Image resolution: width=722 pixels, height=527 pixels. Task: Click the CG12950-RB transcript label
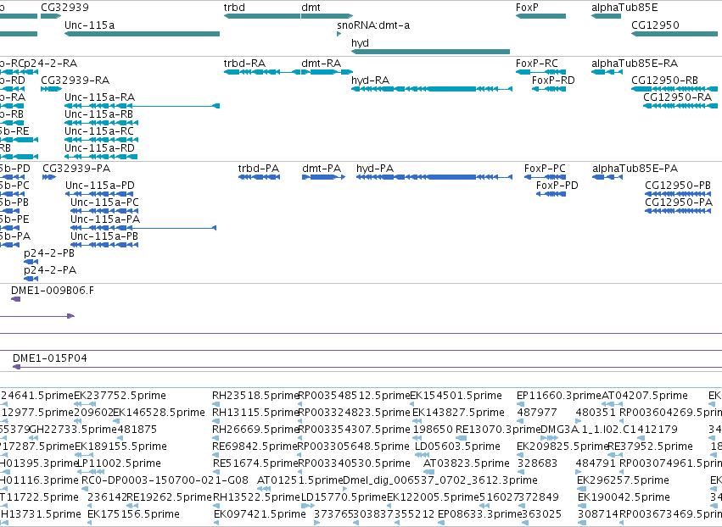click(x=664, y=80)
